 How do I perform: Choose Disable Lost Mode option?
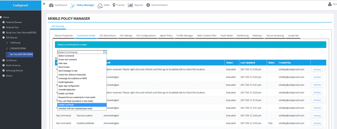tap(82, 105)
